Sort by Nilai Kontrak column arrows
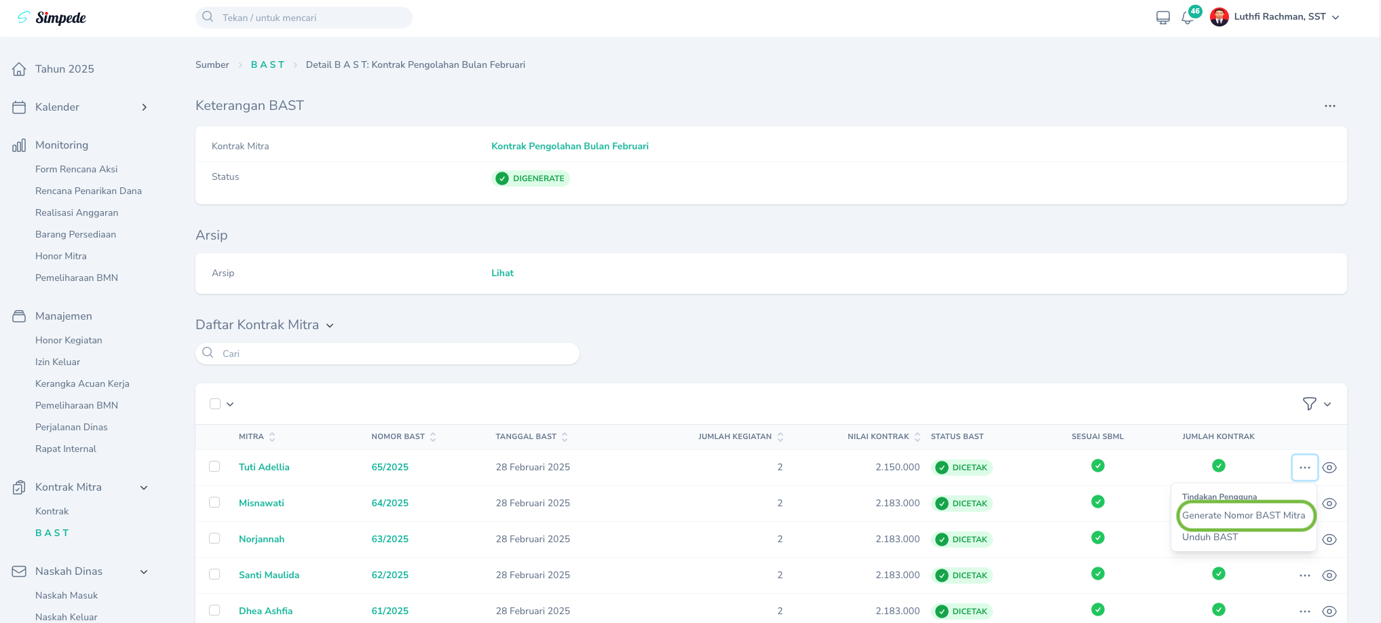The height and width of the screenshot is (623, 1381). point(917,437)
